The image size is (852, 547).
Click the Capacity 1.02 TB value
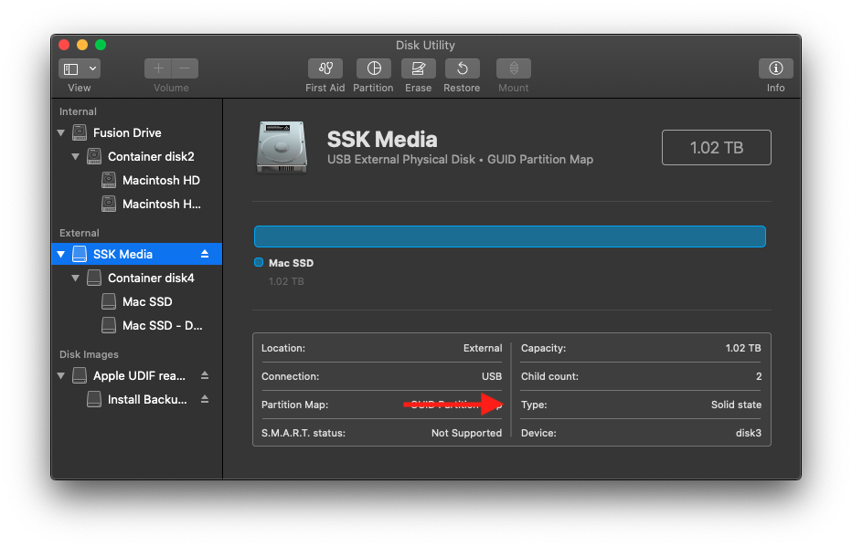(743, 349)
